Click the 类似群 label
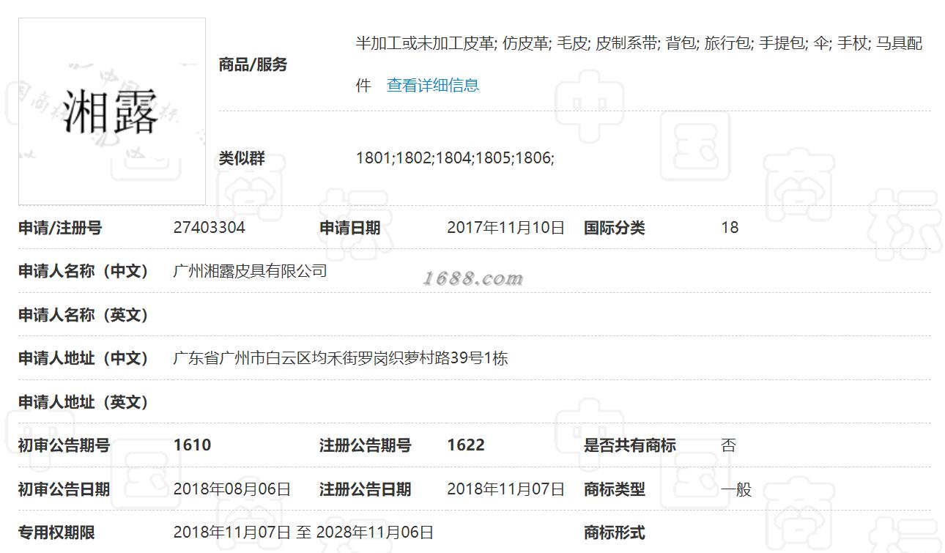 click(242, 157)
